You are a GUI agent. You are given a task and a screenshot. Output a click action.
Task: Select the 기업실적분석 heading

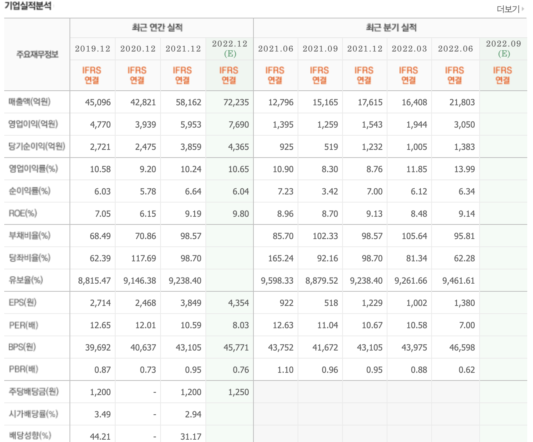point(28,6)
